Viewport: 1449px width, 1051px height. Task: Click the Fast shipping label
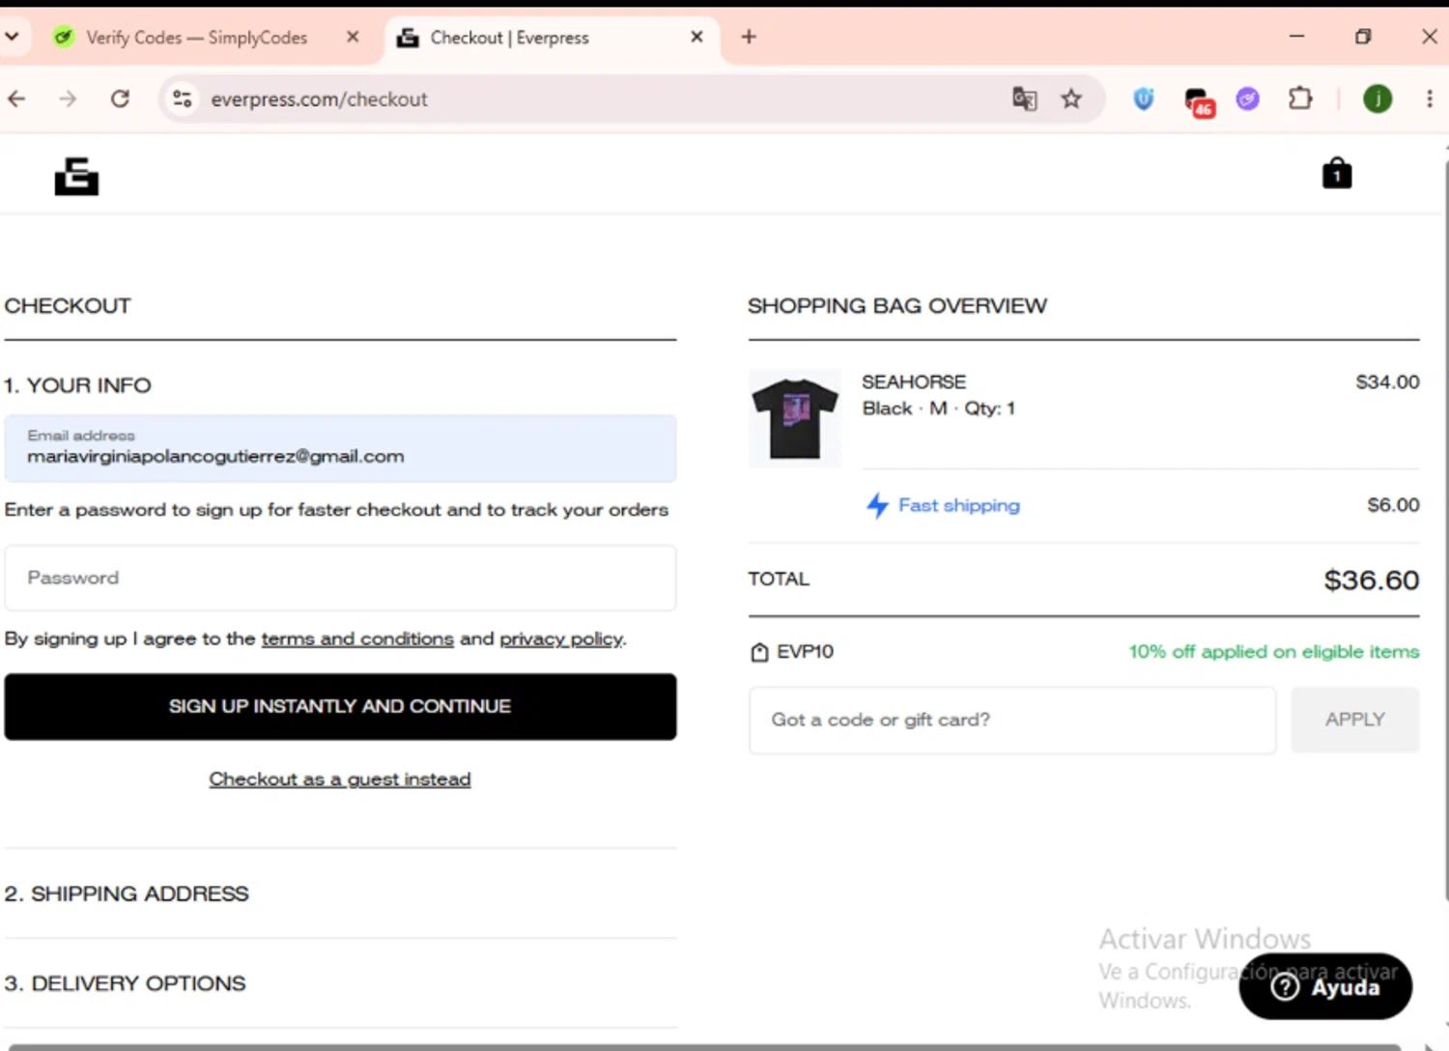pyautogui.click(x=959, y=505)
